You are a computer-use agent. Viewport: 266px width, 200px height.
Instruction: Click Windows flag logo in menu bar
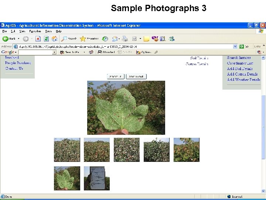261,31
